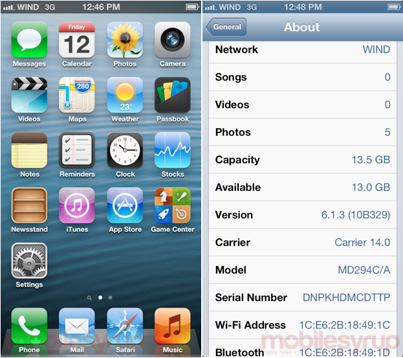
Task: Tap the 12:48 PM clock in status bar
Action: click(303, 7)
